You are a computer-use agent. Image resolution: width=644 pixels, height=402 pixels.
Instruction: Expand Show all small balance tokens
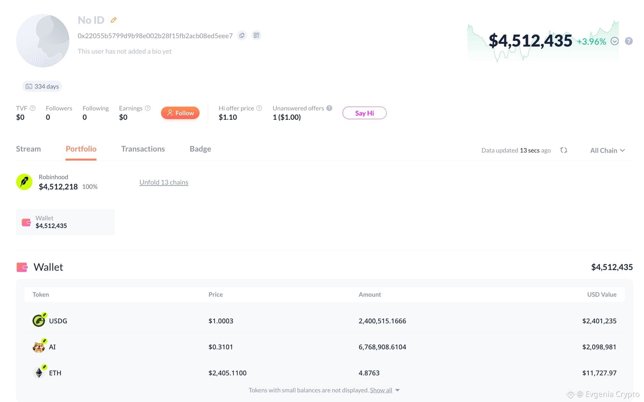pos(384,390)
